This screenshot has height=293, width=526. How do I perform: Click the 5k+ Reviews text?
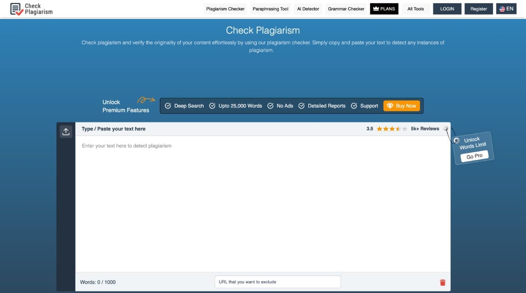[425, 129]
